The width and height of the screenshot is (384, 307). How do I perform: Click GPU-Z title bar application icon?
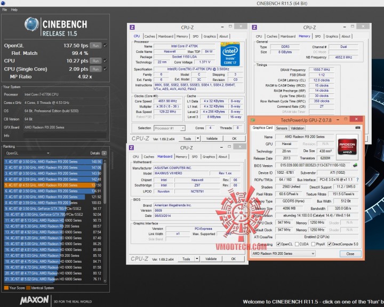pyautogui.click(x=253, y=120)
